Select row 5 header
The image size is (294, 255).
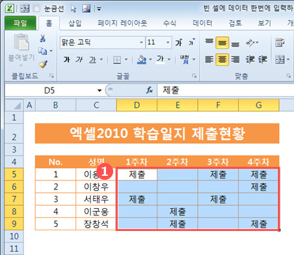(14, 174)
